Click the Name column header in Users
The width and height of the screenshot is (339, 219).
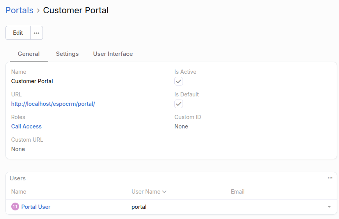(x=19, y=192)
